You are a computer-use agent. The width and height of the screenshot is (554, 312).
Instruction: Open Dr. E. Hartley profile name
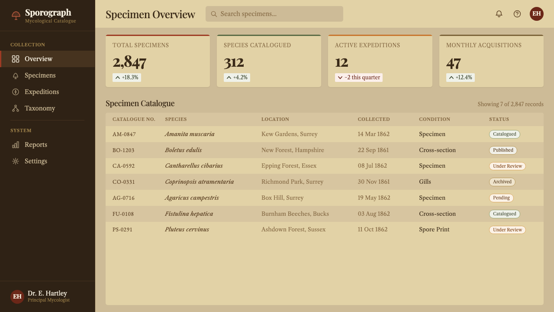[x=47, y=293]
